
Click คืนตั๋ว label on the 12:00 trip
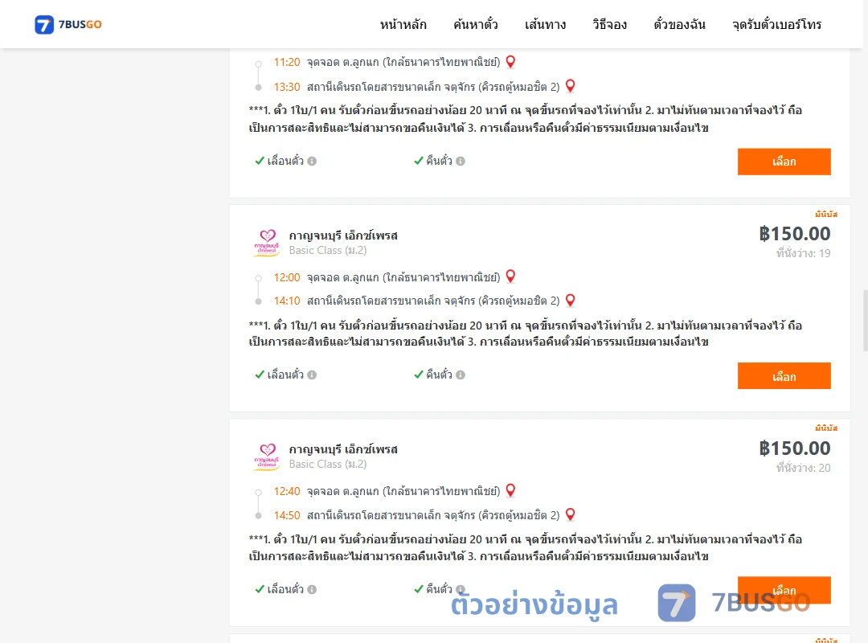pos(439,375)
